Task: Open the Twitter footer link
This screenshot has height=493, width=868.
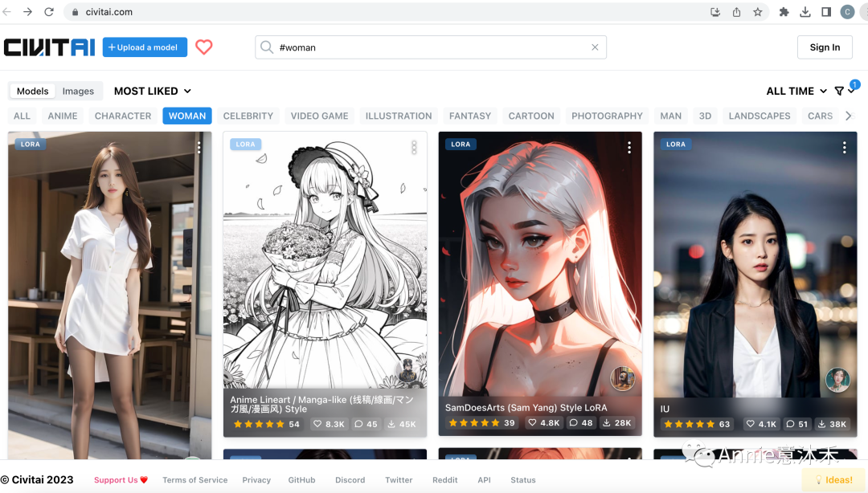Action: [399, 479]
